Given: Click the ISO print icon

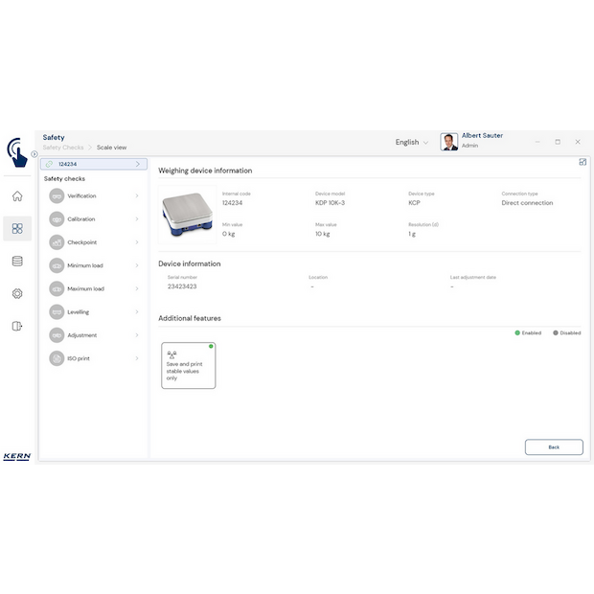Looking at the screenshot, I should pos(57,358).
